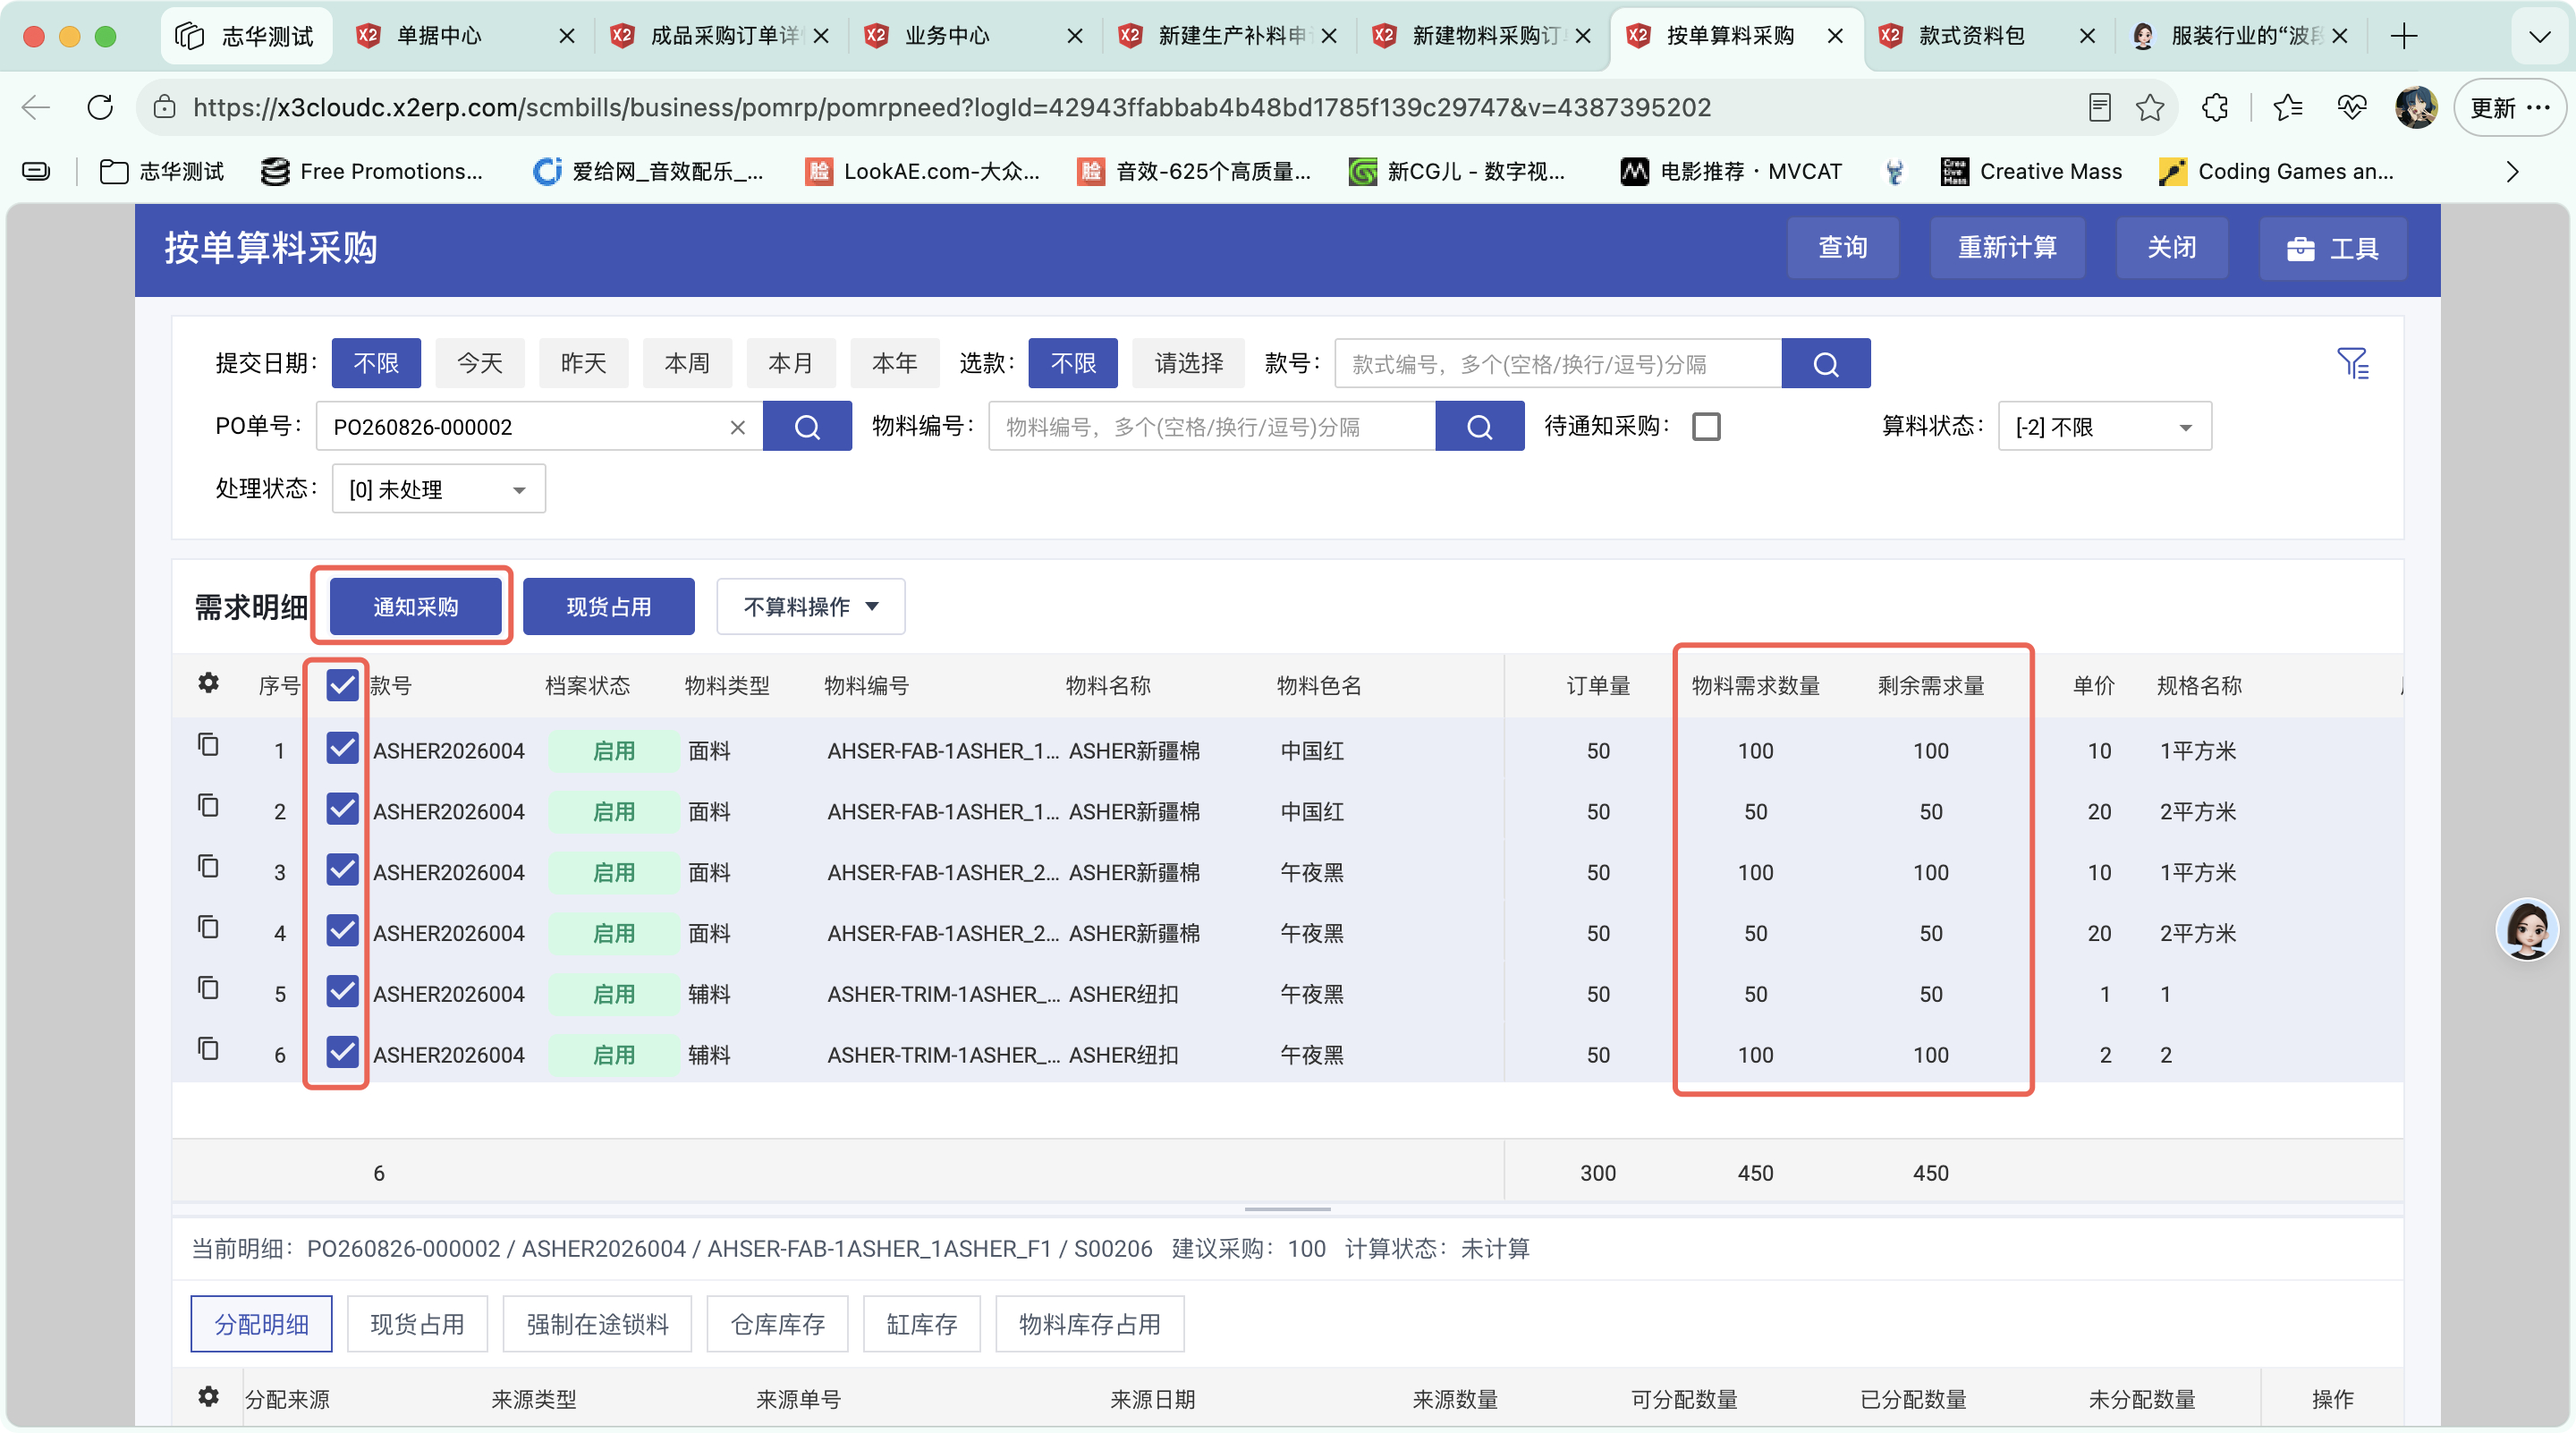Toggle the 待通知采购 checkbox
This screenshot has height=1433, width=2576.
[1706, 427]
